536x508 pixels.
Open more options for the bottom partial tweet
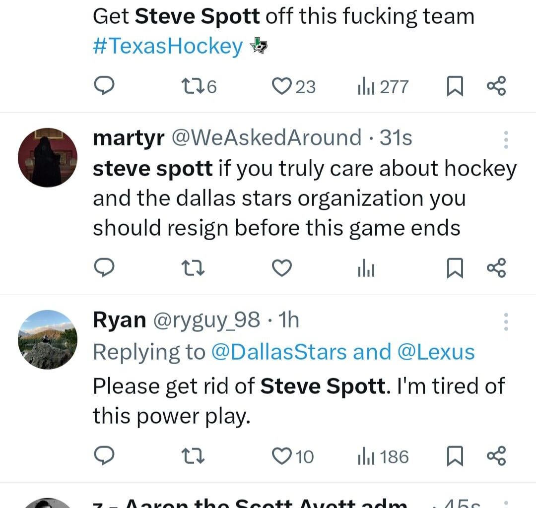[506, 504]
